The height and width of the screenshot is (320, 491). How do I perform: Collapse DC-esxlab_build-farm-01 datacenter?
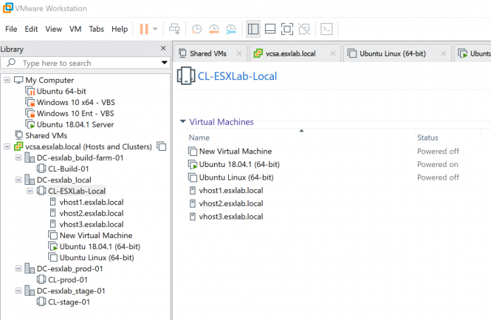click(18, 157)
